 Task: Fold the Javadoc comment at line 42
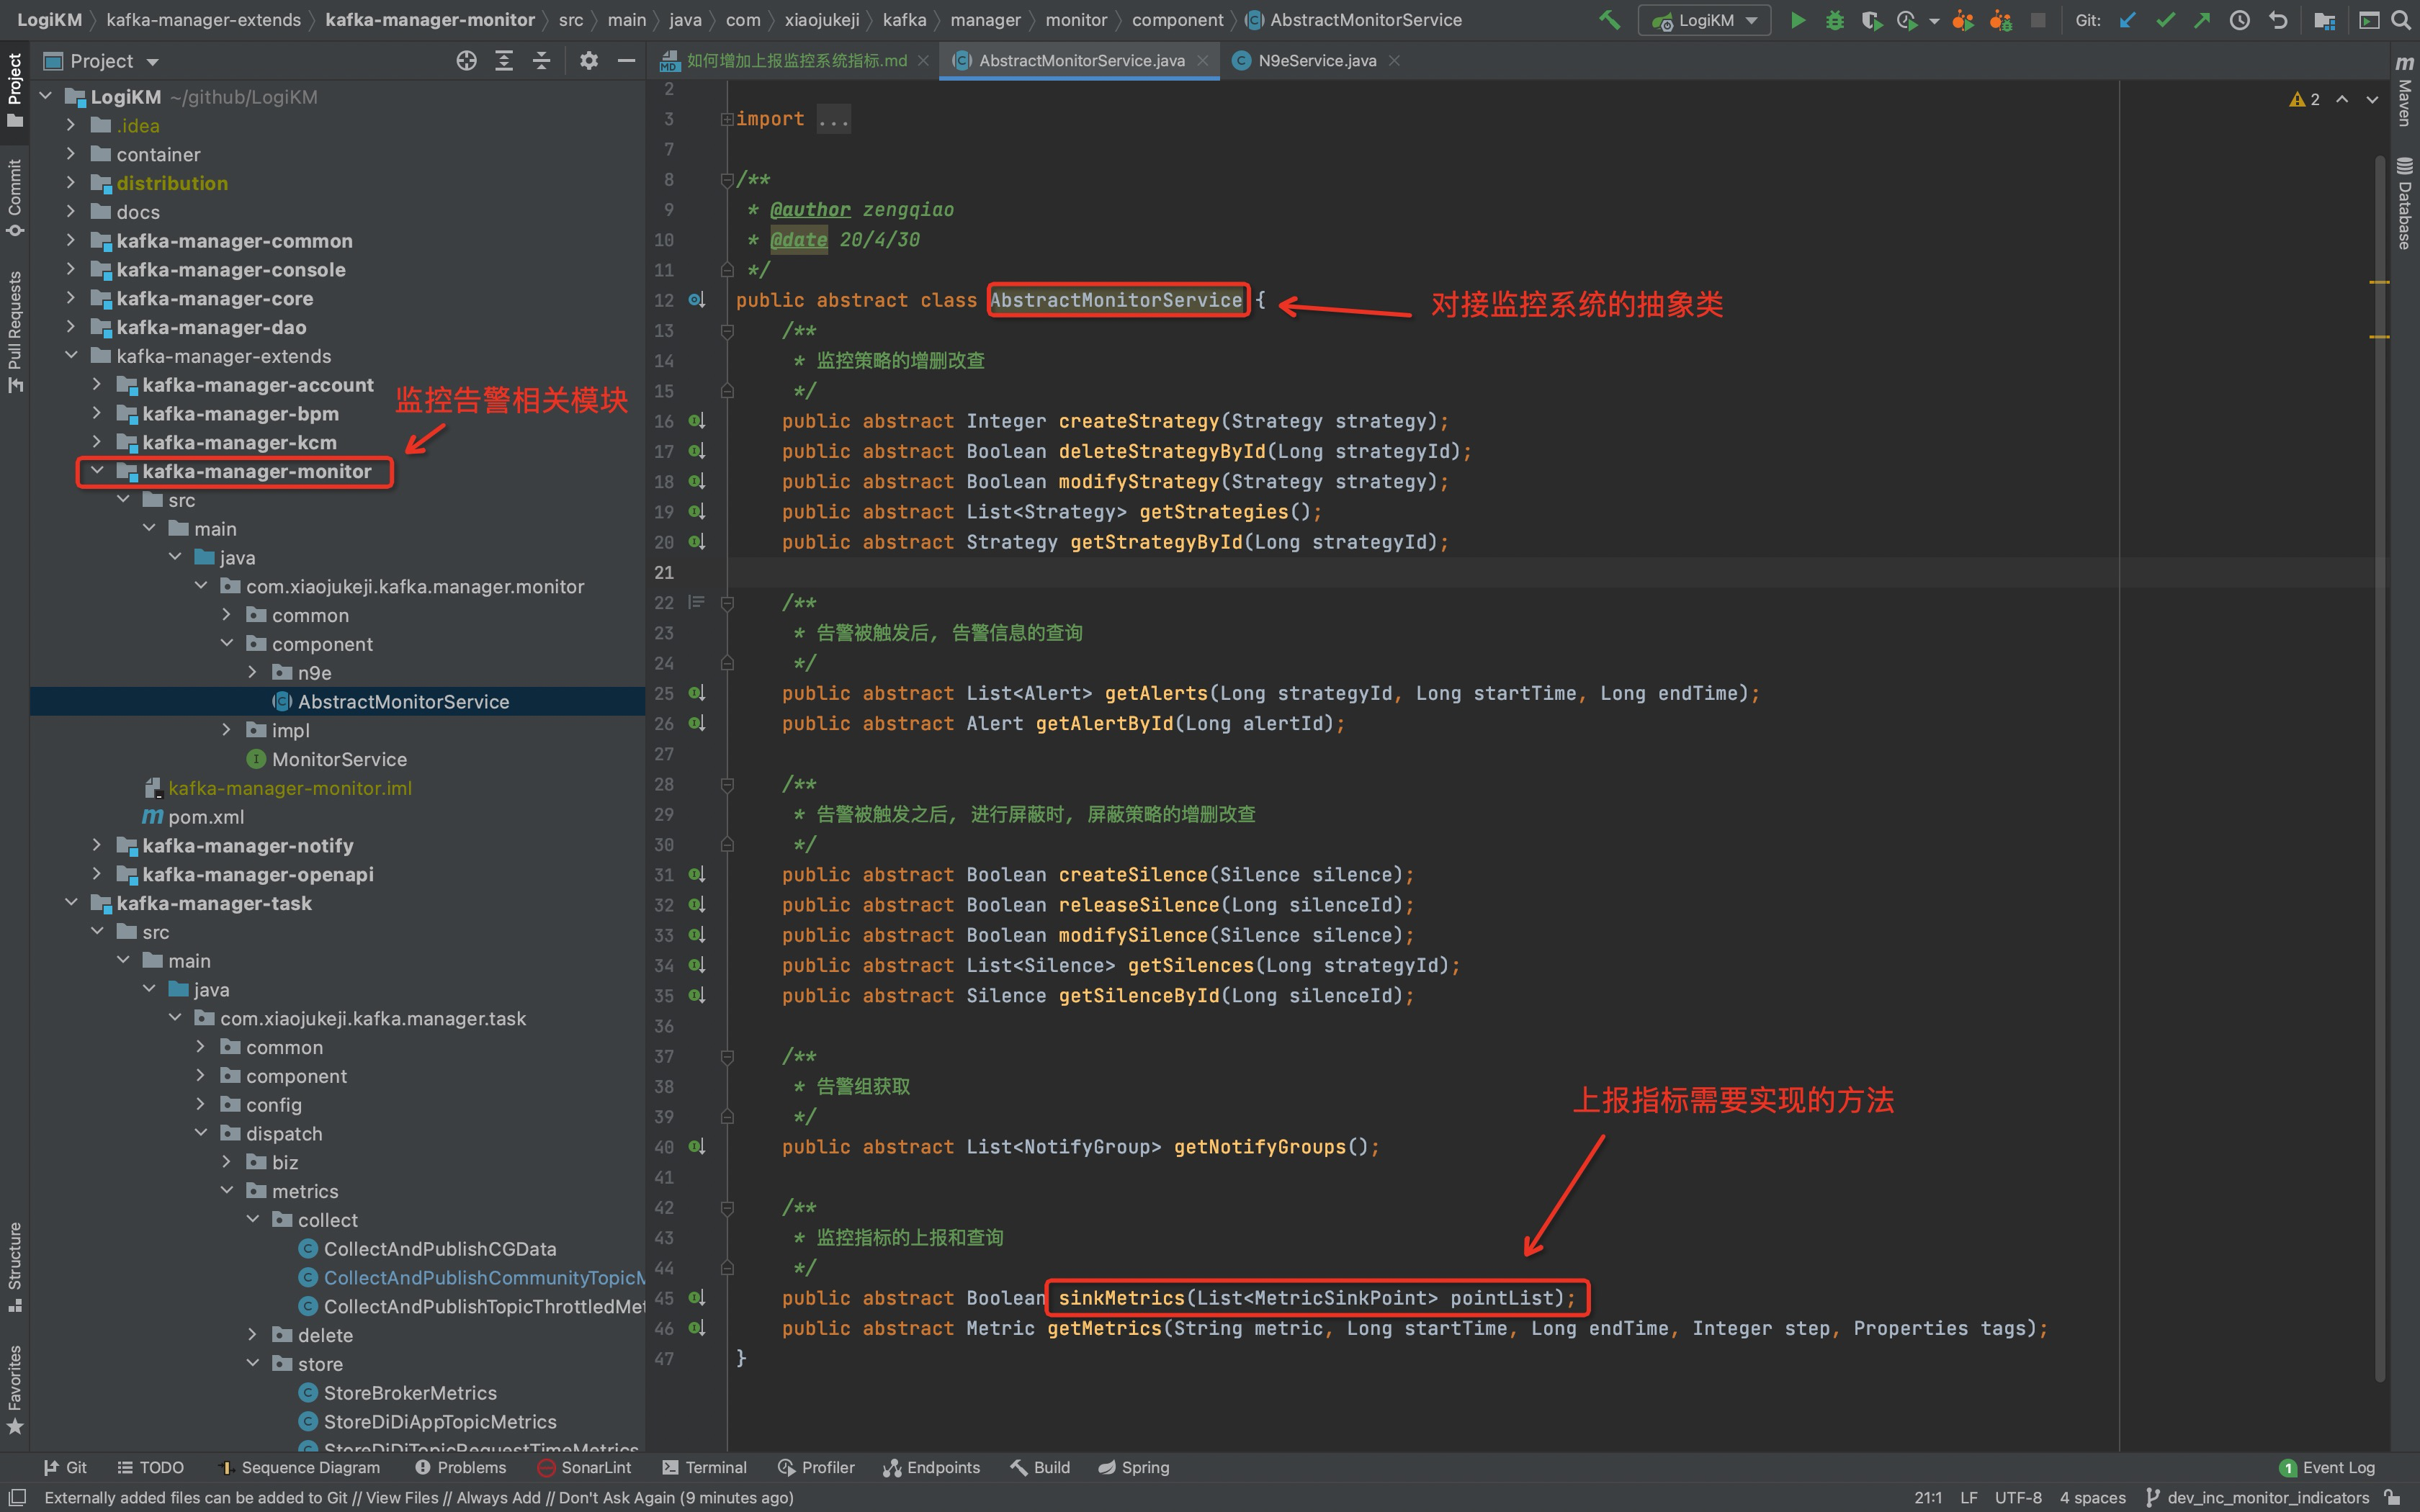(727, 1208)
